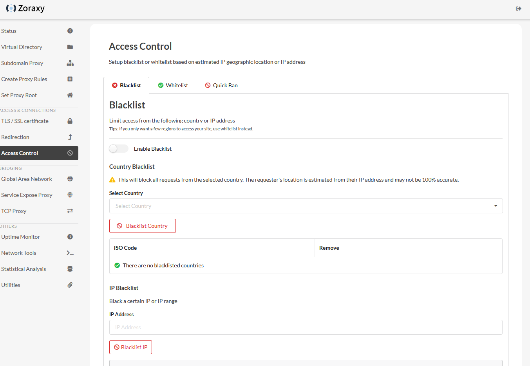
Task: Focus the IP Address input field
Action: 306,327
